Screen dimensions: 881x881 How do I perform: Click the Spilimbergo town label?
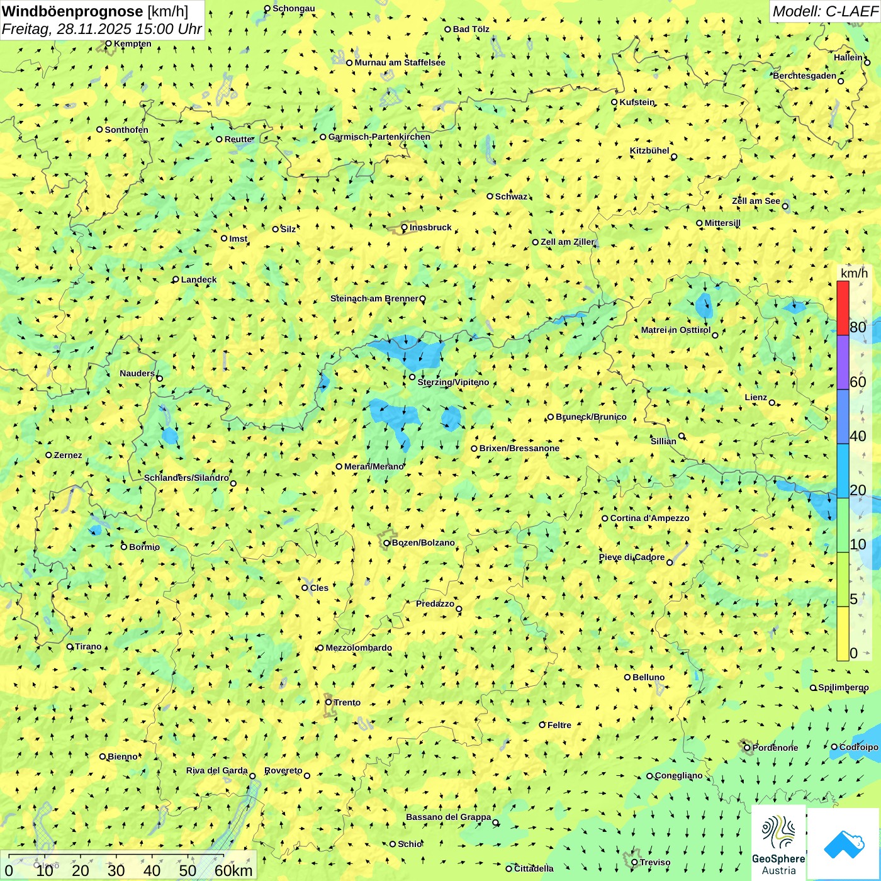coord(843,687)
